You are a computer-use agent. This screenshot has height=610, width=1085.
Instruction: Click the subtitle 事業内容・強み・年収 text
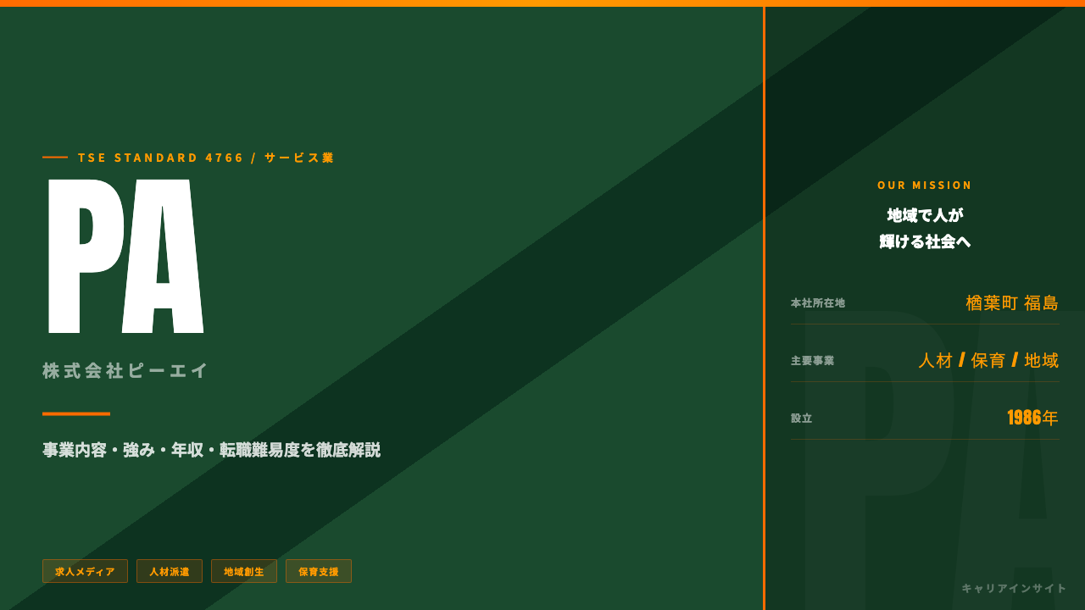[212, 450]
